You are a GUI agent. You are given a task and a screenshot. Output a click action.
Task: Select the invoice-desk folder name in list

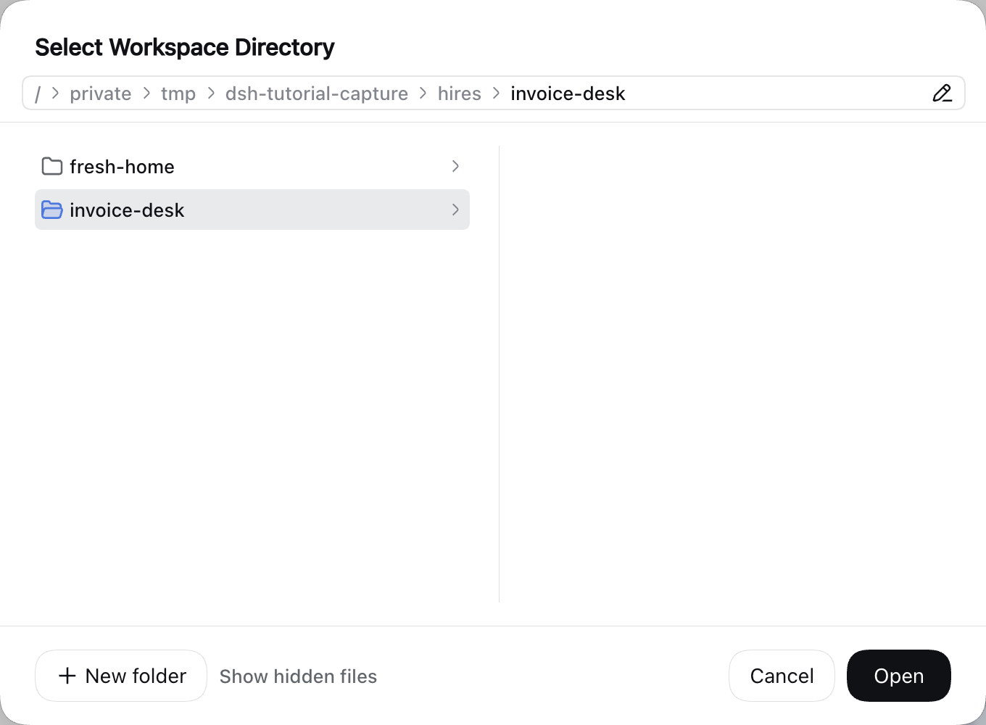[127, 210]
